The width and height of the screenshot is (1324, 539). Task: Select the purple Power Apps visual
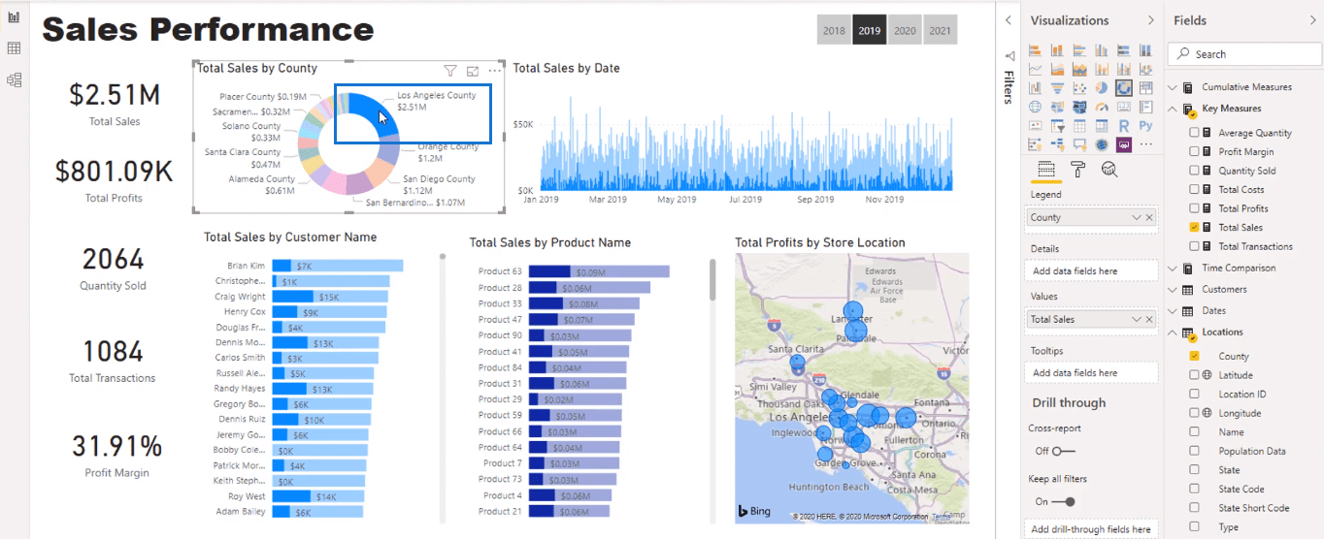(x=1124, y=143)
